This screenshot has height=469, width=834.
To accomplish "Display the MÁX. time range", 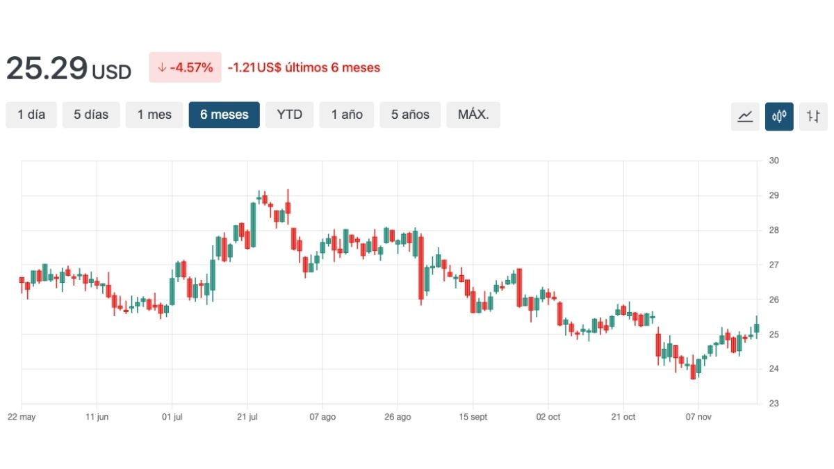I will pyautogui.click(x=473, y=115).
